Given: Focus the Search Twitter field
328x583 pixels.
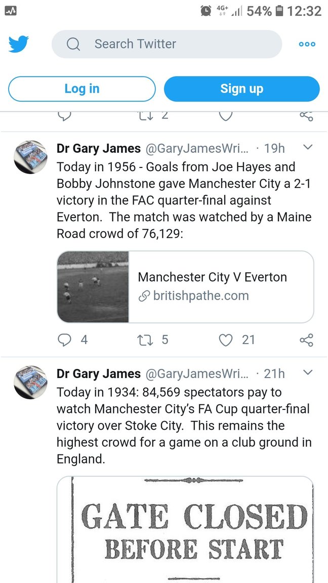Looking at the screenshot, I should point(167,45).
